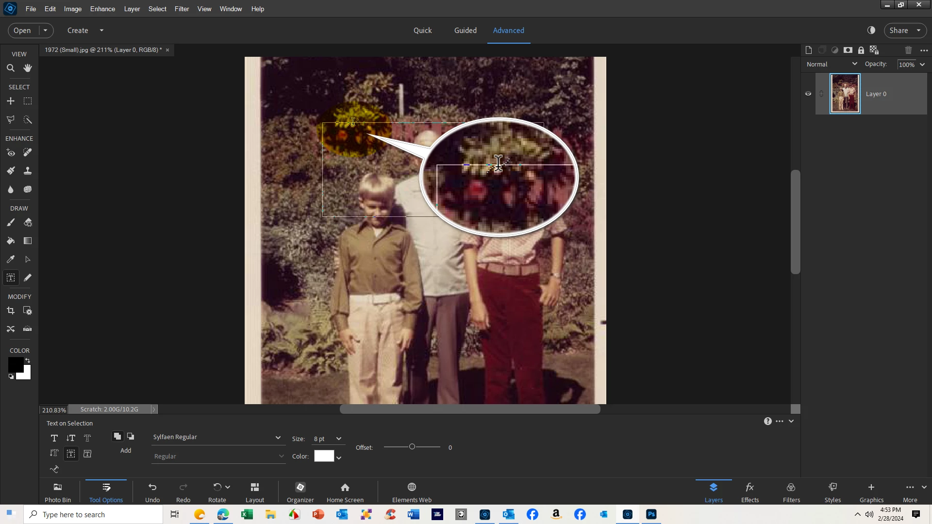Toggle the light/dark interface mode icon
932x524 pixels.
871,30
